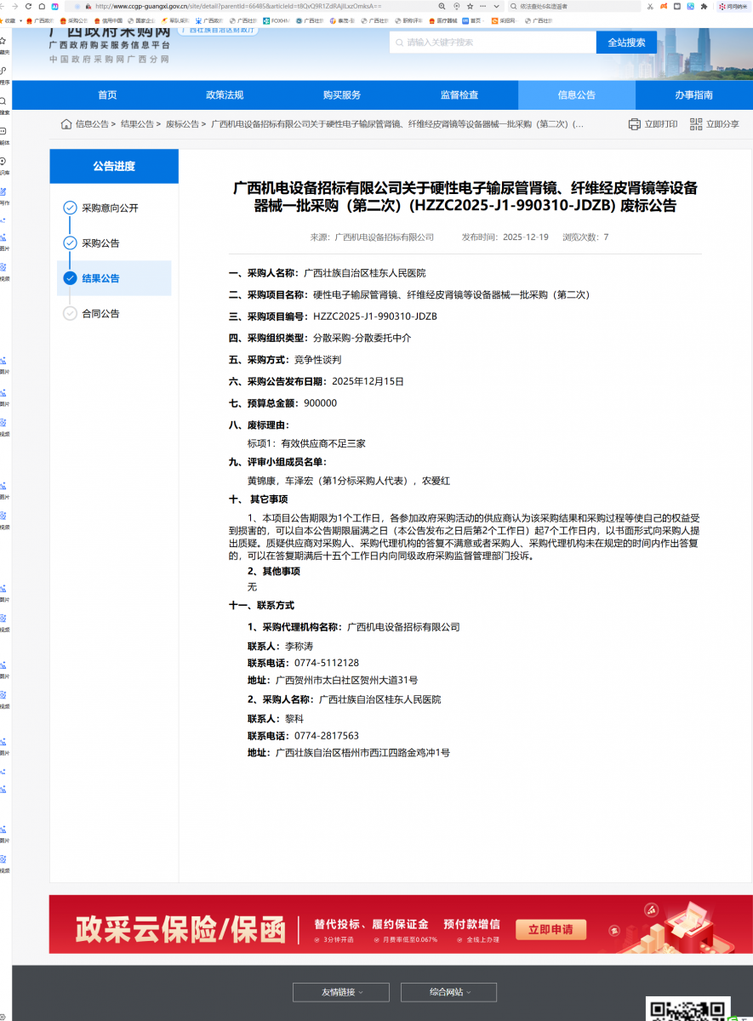Select the 采购意向公开 progress step
The image size is (753, 1021).
(x=110, y=208)
